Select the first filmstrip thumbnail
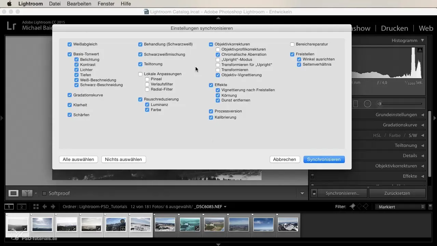The image size is (437, 246). (x=18, y=225)
